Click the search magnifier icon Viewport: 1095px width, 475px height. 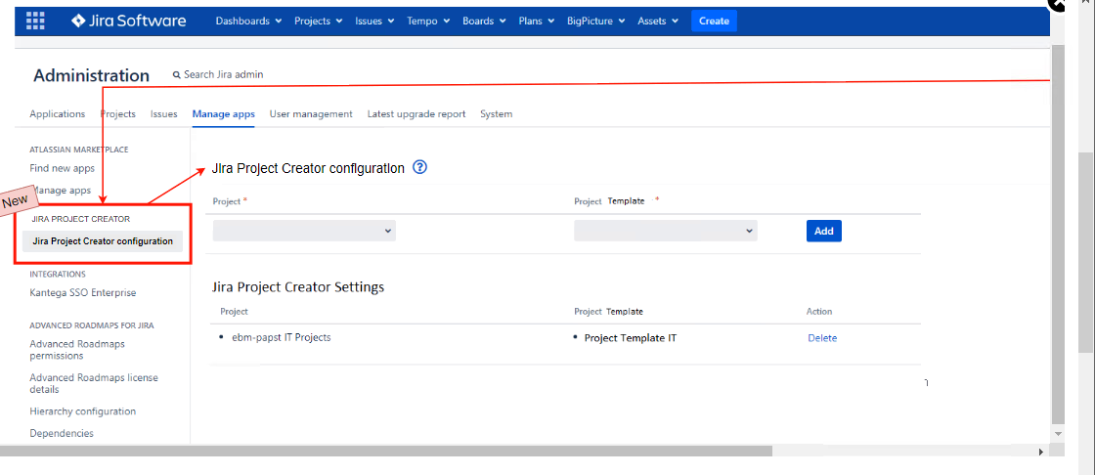177,74
